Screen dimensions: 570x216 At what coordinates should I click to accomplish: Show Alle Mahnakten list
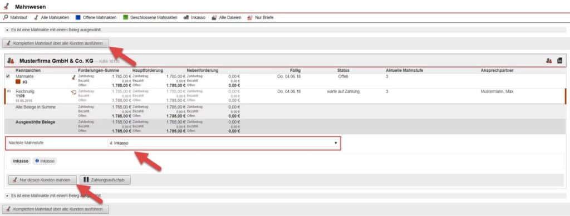click(x=52, y=17)
